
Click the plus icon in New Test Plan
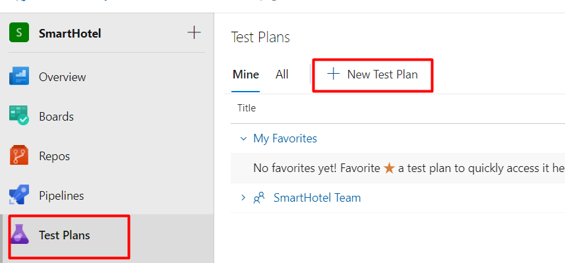(334, 74)
